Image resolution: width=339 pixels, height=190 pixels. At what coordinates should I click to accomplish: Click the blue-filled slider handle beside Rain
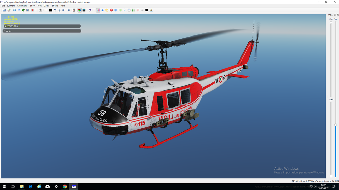336,125
